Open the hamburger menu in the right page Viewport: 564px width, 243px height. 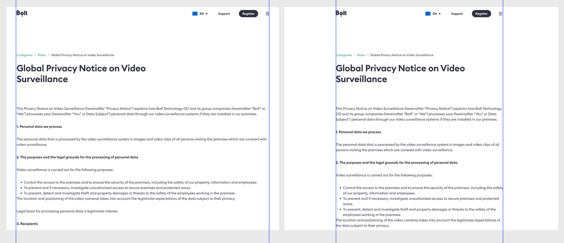(x=500, y=14)
